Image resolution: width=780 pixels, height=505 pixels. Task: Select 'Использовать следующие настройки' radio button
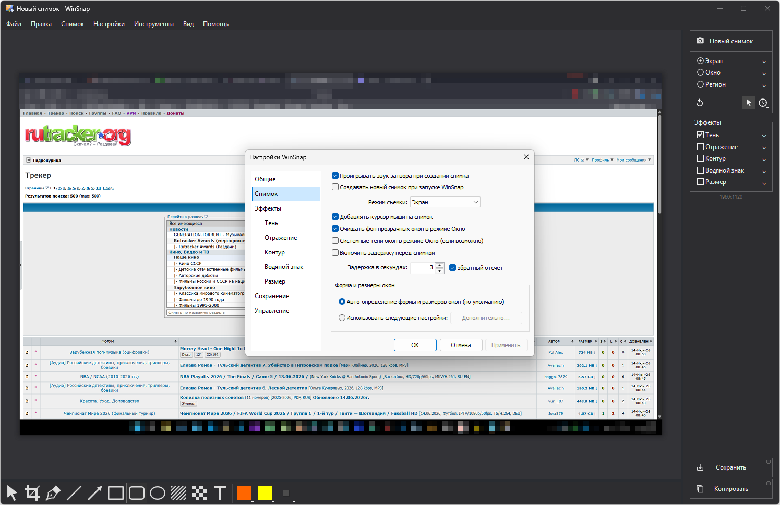[x=342, y=318]
